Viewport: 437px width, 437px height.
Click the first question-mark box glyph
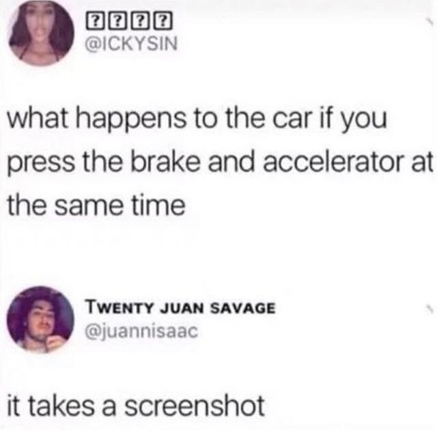pyautogui.click(x=96, y=22)
